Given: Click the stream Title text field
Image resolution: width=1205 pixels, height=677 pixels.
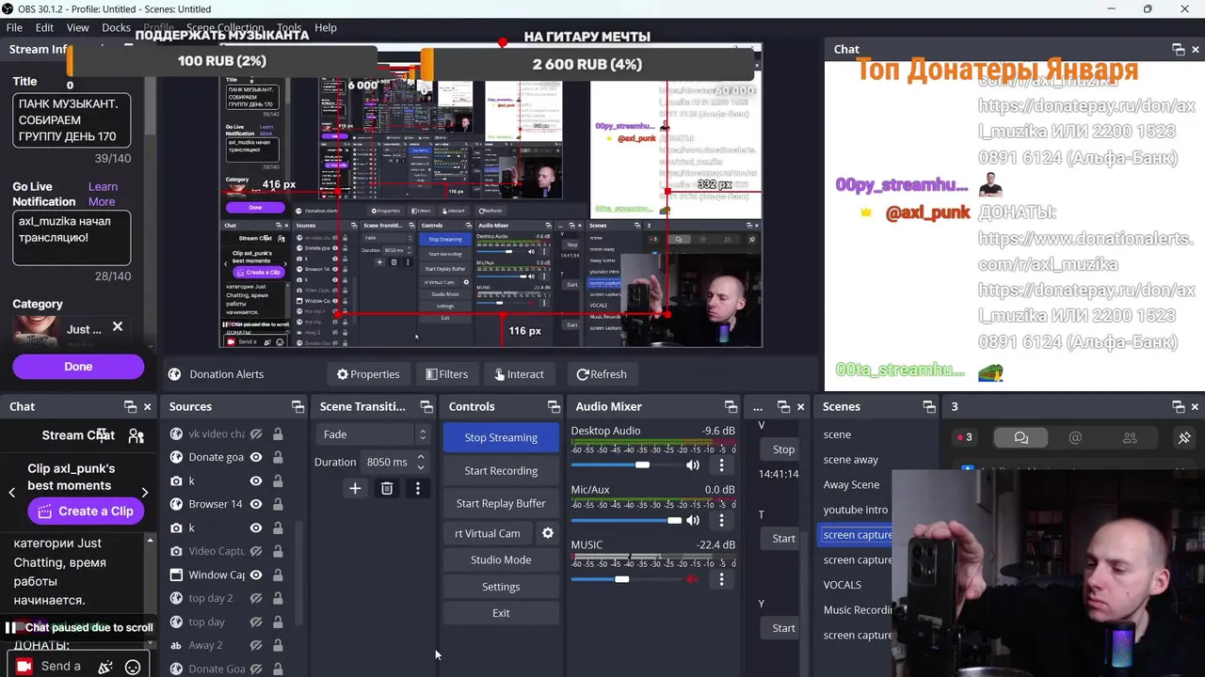Looking at the screenshot, I should pyautogui.click(x=72, y=120).
